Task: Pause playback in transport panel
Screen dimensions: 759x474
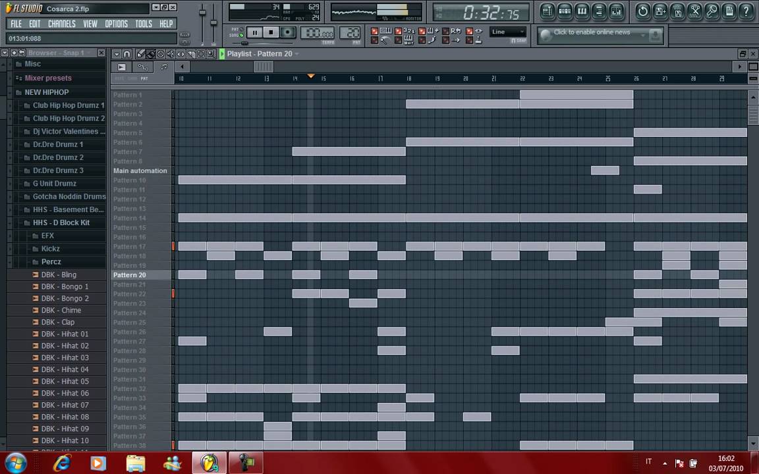Action: pos(254,32)
